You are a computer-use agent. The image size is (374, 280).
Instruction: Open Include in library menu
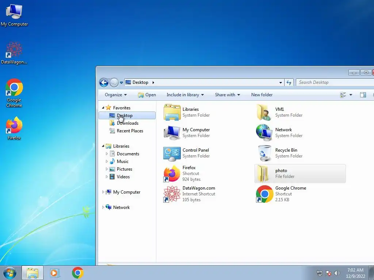tap(185, 95)
